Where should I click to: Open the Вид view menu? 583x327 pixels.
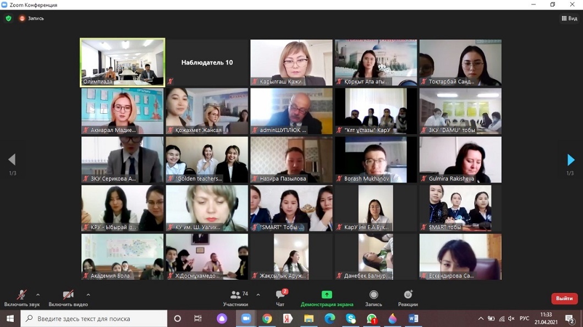[x=569, y=18]
